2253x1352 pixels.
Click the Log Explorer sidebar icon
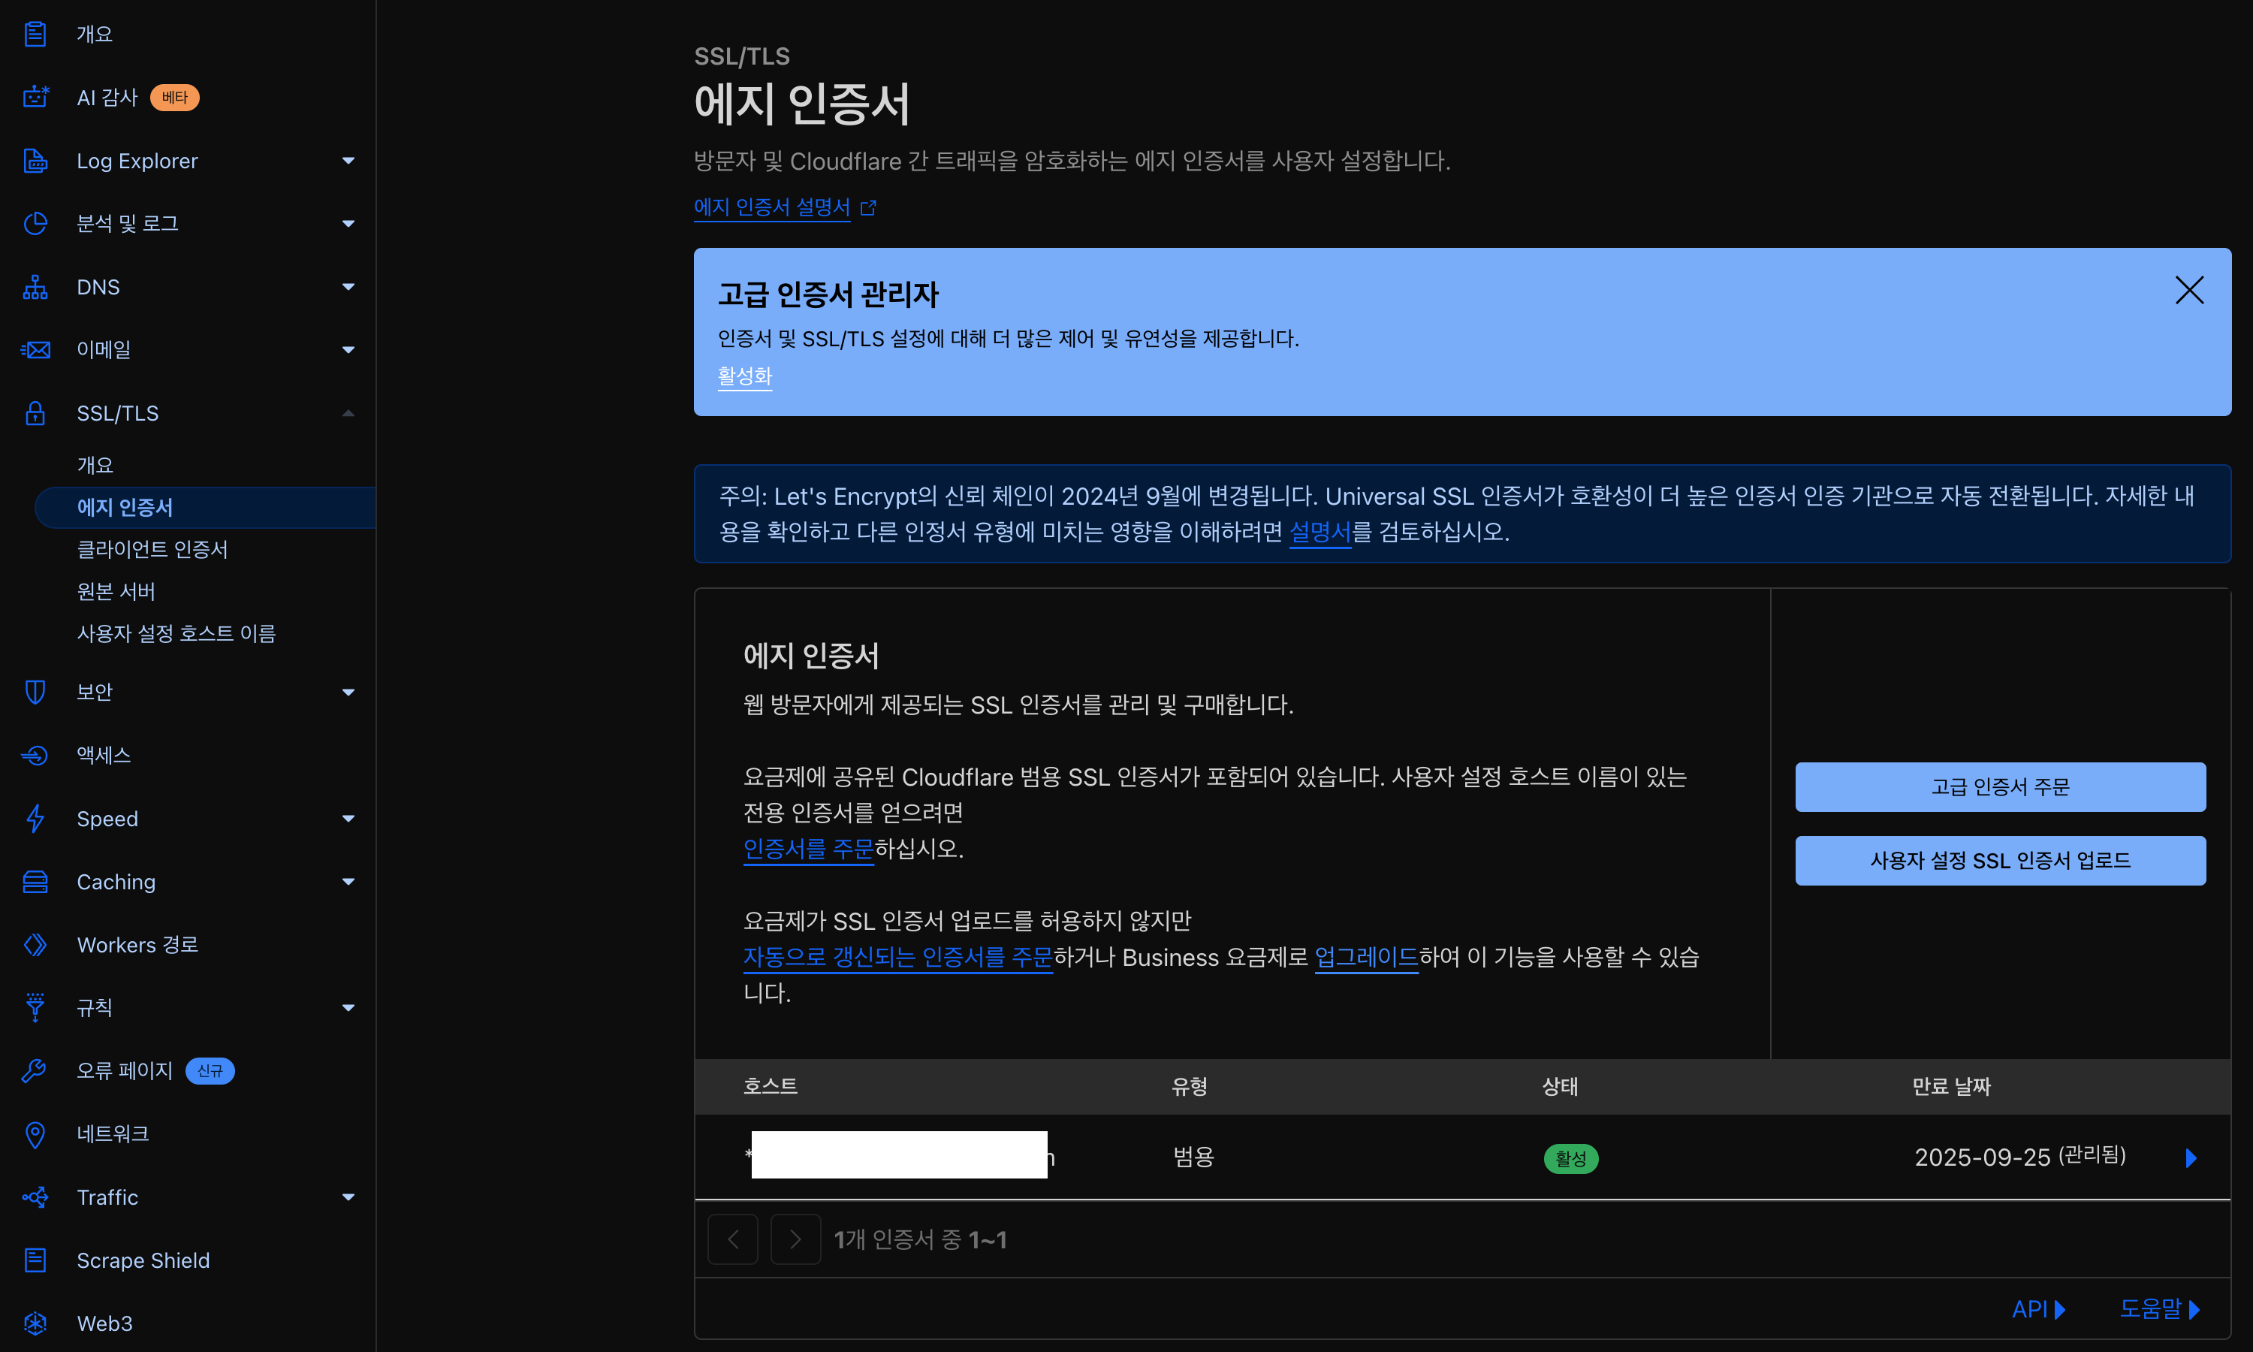coord(35,160)
